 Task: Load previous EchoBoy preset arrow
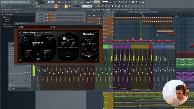pyautogui.click(x=19, y=27)
